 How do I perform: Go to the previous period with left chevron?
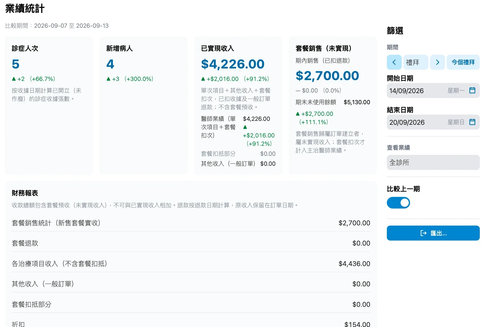pos(394,62)
